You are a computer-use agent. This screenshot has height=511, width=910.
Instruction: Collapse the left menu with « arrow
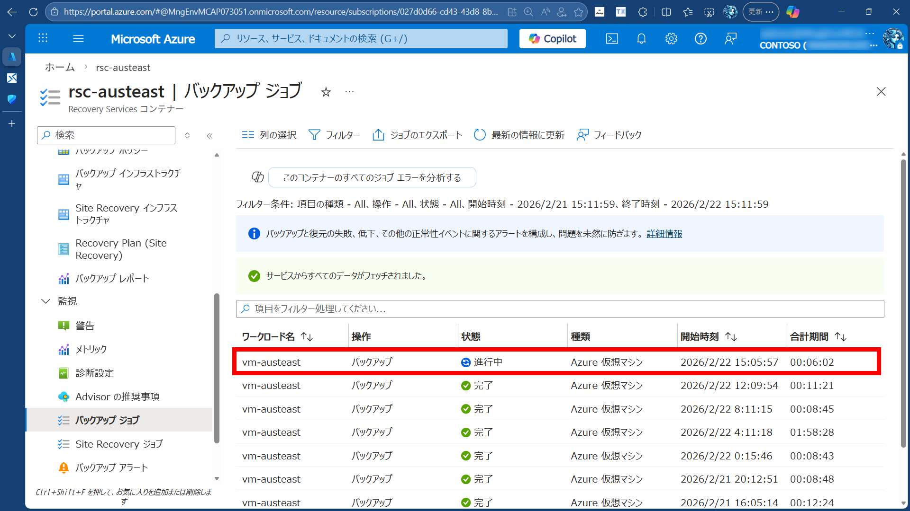click(x=209, y=135)
